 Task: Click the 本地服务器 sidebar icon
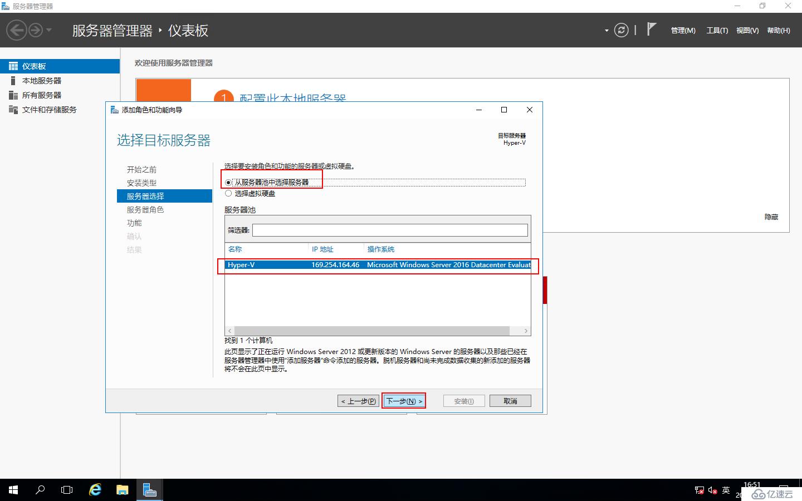[13, 81]
